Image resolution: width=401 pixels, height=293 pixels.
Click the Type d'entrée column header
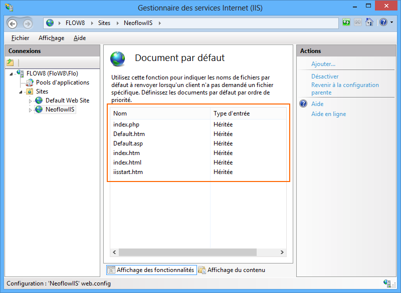(x=248, y=113)
